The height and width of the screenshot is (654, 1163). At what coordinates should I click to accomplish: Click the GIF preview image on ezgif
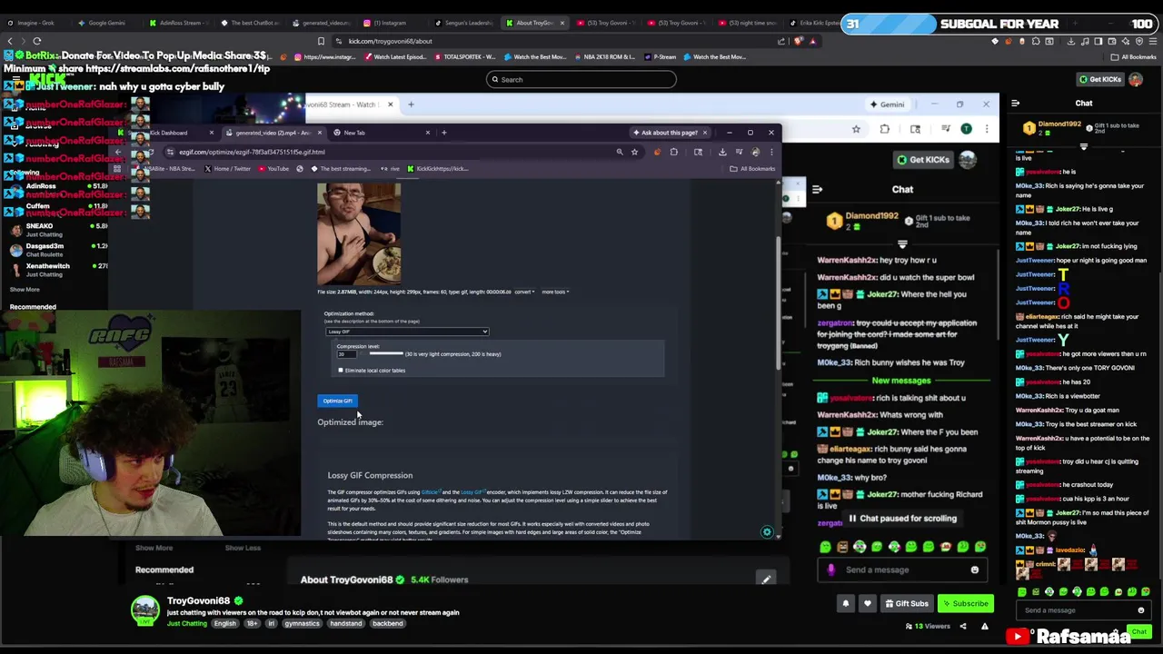click(358, 234)
